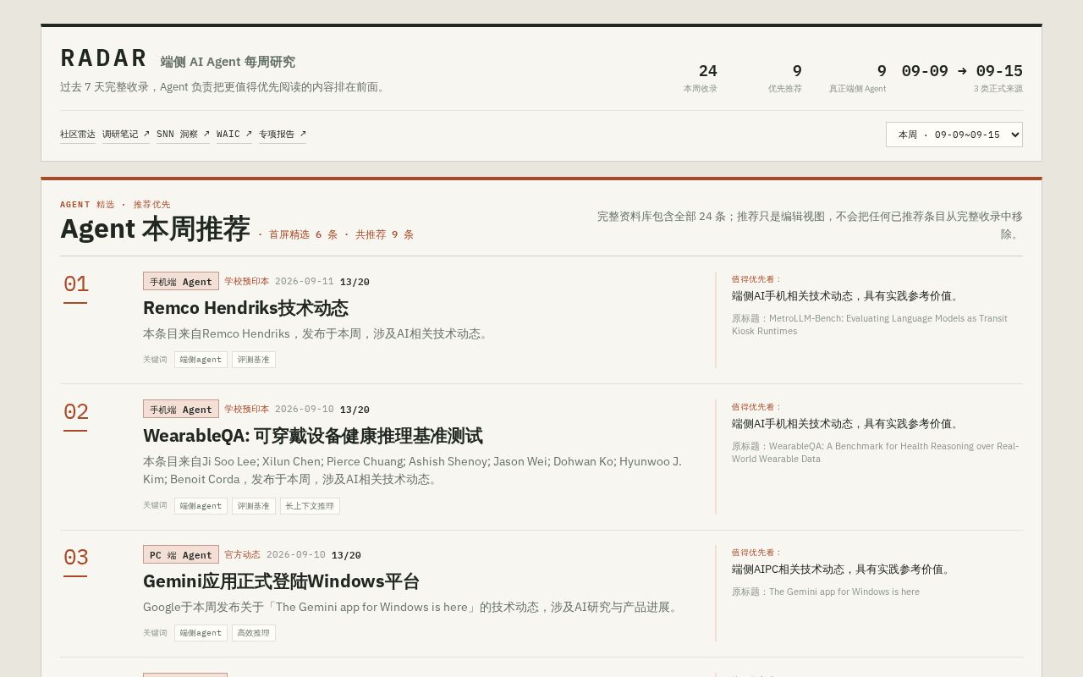Viewport: 1083px width, 677px height.
Task: Click rank number 03
Action: point(75,558)
